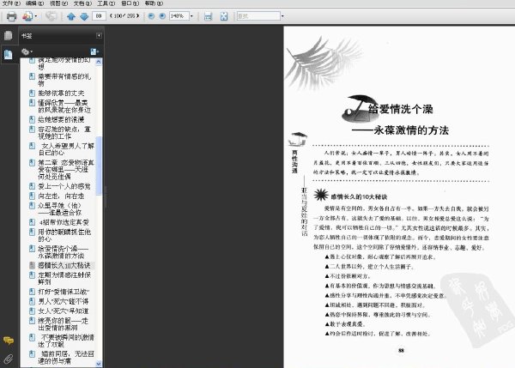515x368 pixels.
Task: Select bookmark 女人“死穴”早知道
Action: 64,311
